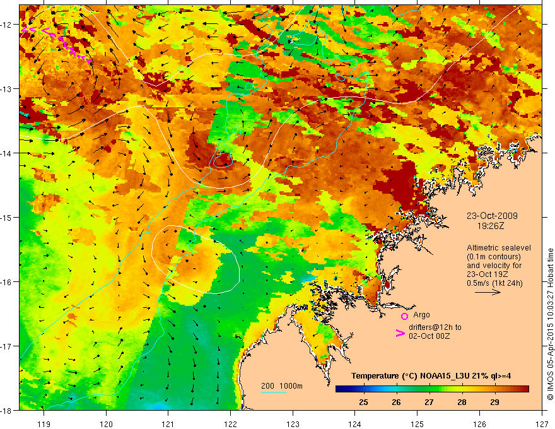The image size is (555, 429).
Task: Click longitude axis label 120
Action: 106,424
